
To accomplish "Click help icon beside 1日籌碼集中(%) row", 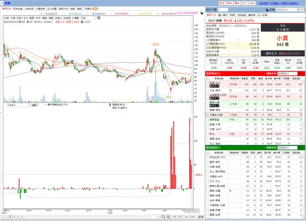I will (x=238, y=44).
